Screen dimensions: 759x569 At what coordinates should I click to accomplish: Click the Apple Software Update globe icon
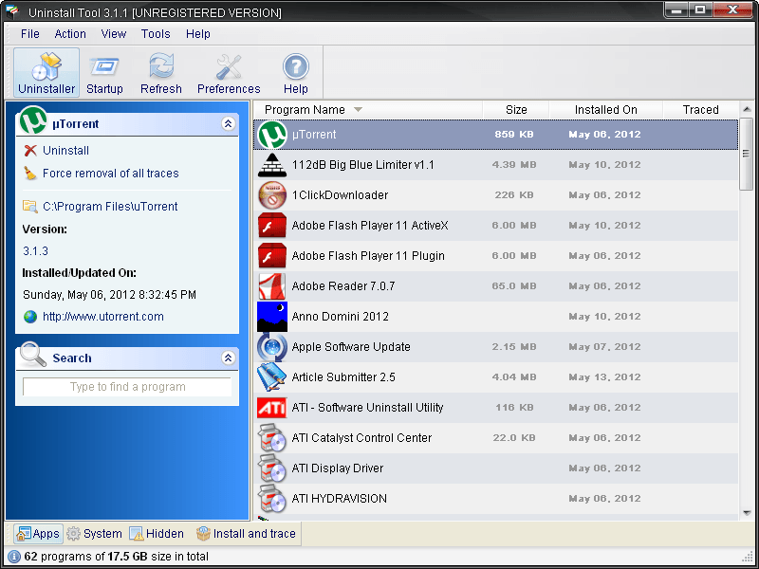click(x=270, y=346)
